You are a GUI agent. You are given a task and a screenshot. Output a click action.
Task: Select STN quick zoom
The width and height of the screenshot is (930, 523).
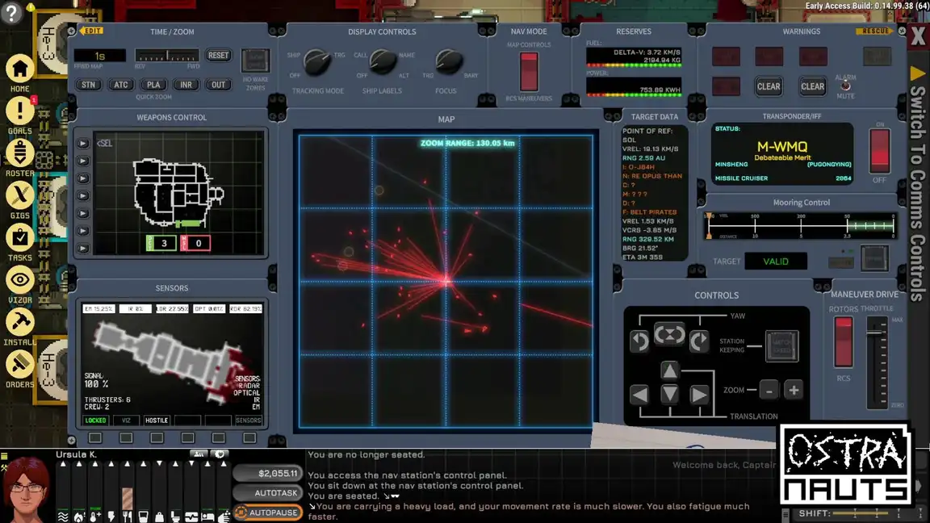tap(88, 85)
